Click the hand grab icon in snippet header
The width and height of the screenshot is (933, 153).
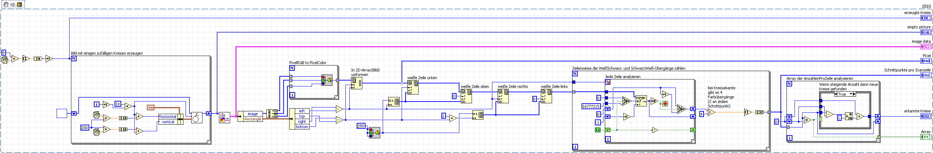click(x=6, y=5)
